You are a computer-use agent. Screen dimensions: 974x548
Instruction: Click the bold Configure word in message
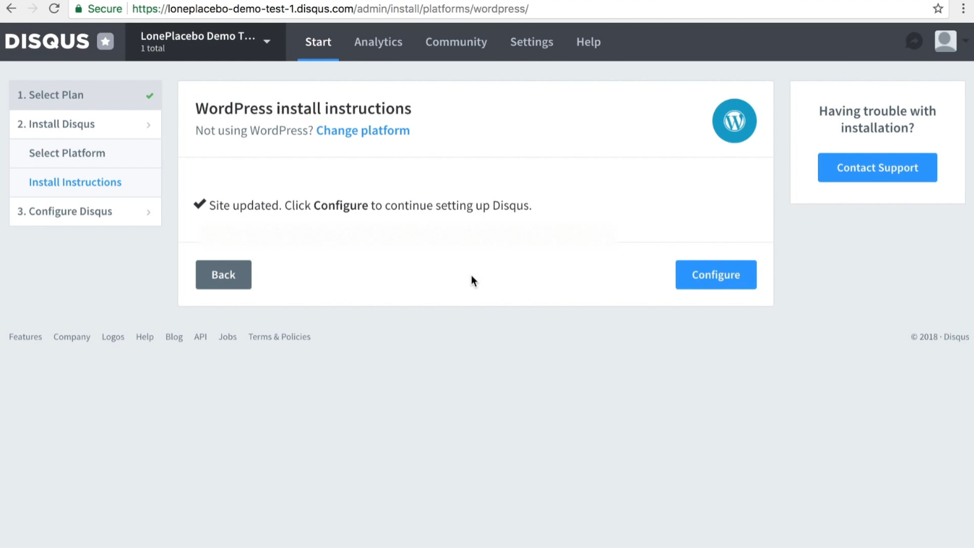pos(341,205)
